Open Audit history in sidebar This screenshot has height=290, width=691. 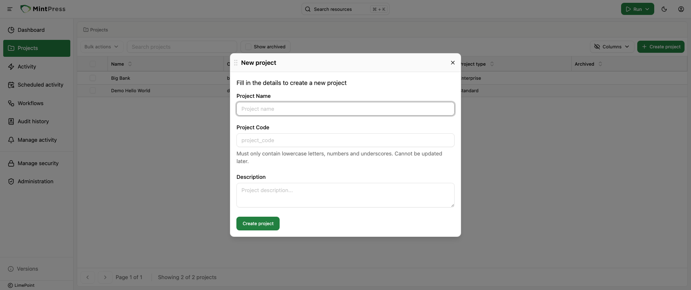click(x=37, y=122)
